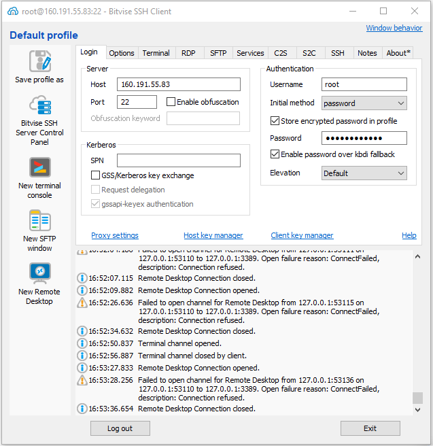
Task: Click info icon for 16:52:09.882 log entry
Action: coord(82,290)
